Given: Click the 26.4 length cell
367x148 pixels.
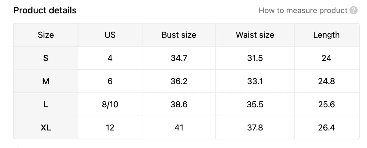Looking at the screenshot, I should pos(326,127).
